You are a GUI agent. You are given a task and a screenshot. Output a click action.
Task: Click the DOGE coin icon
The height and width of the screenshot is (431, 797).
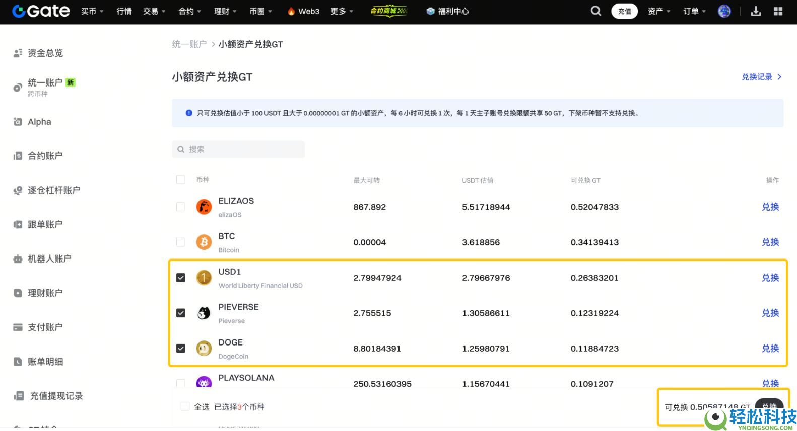point(204,349)
